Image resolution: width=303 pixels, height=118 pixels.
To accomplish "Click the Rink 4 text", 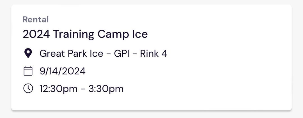I will click(x=153, y=53).
